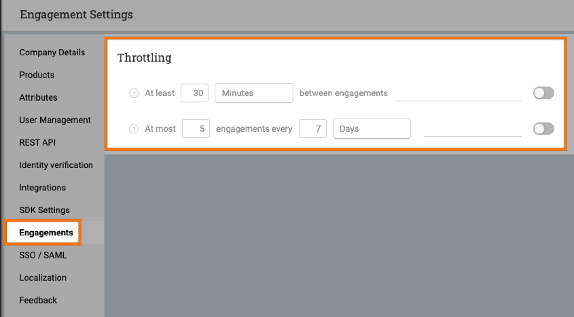
Task: Click help icon beside 'At most'
Action: pos(134,129)
